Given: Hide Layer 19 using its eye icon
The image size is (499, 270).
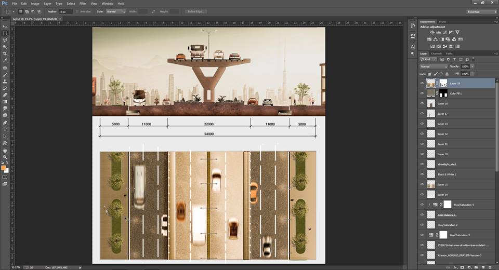Looking at the screenshot, I should tap(422, 83).
